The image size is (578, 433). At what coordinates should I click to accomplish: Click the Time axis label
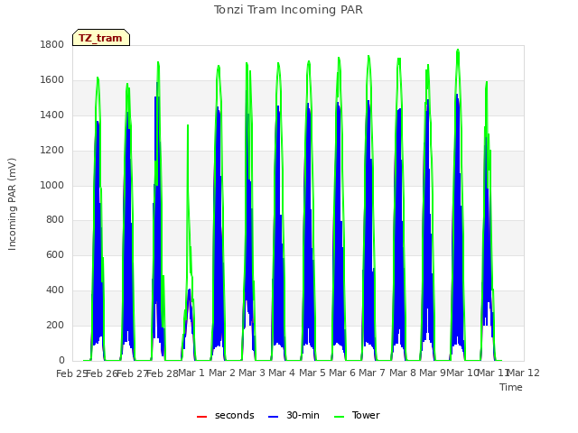(x=511, y=387)
